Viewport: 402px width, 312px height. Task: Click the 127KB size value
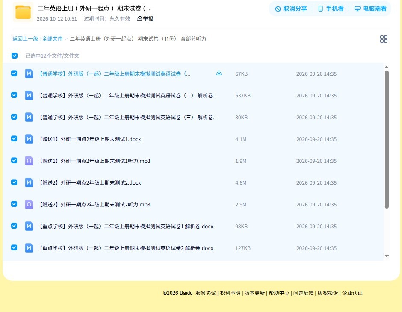point(243,248)
